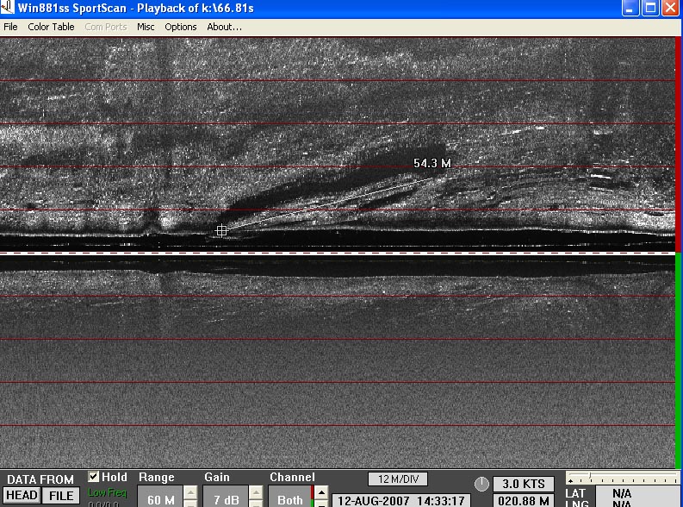Click the 12 M/DIV scale button
The width and height of the screenshot is (683, 507).
[397, 479]
